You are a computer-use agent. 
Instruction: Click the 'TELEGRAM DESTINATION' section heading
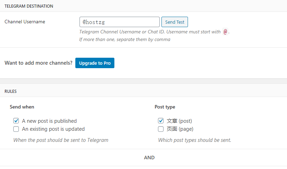tap(29, 6)
